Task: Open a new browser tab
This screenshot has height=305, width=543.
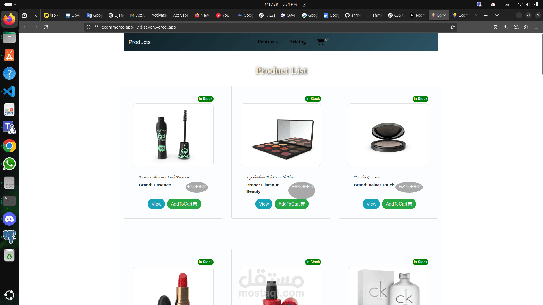Action: tap(486, 15)
